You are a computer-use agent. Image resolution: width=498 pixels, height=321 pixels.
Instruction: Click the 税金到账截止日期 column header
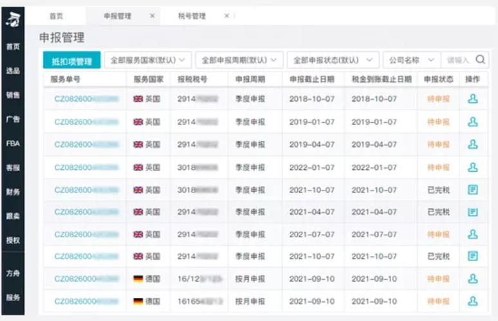click(x=382, y=79)
